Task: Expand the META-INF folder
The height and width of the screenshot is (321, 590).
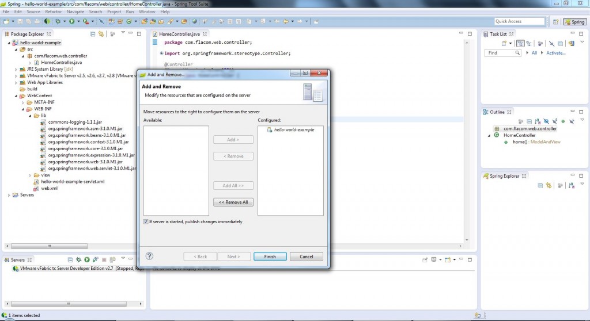Action: point(23,102)
